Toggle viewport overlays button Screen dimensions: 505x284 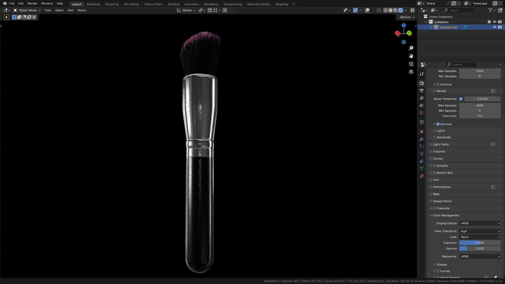(x=367, y=10)
